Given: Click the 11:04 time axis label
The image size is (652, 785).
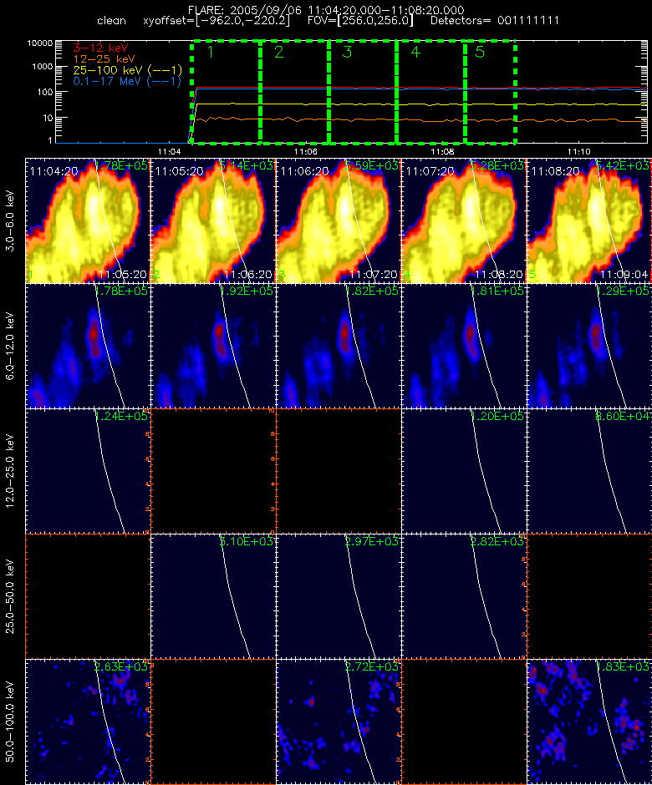Looking at the screenshot, I should point(169,151).
